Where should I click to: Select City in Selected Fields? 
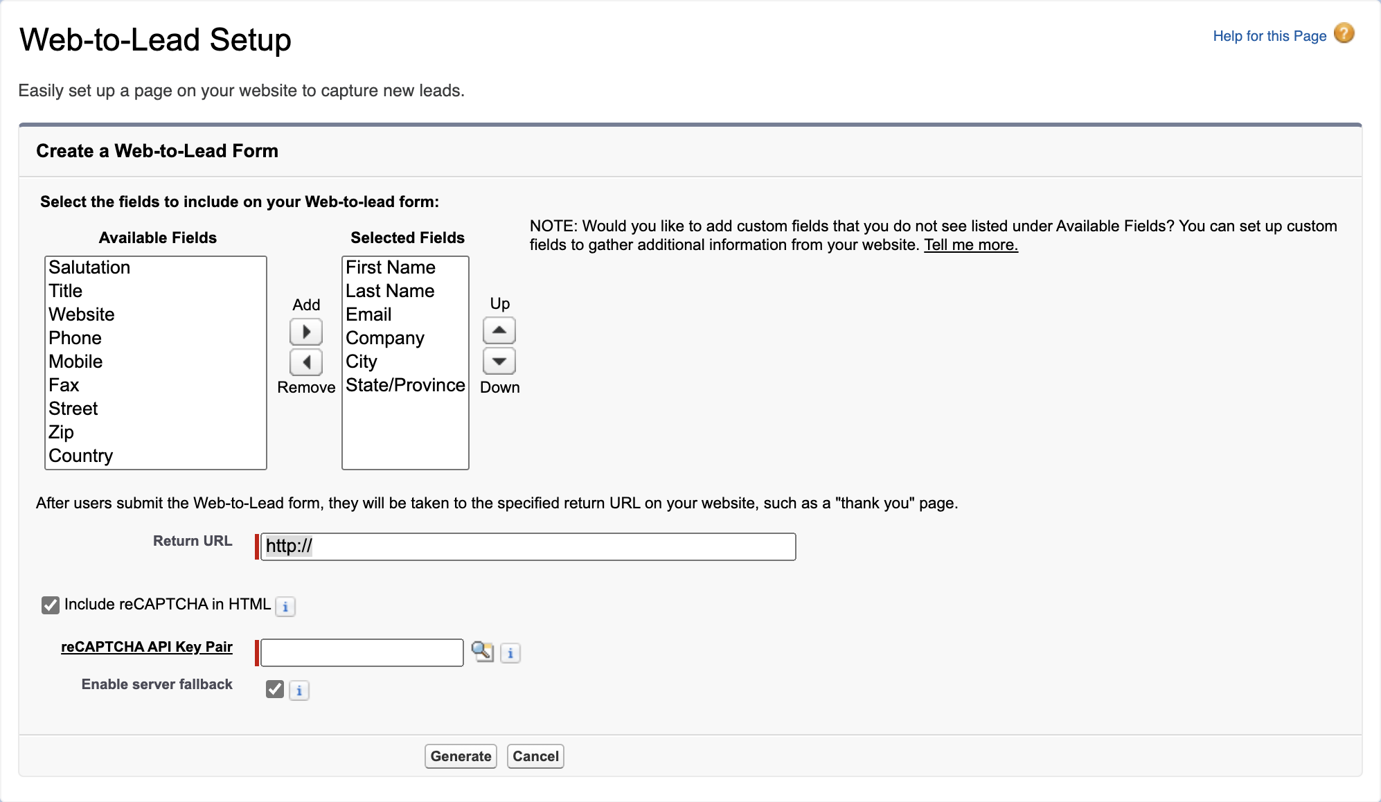coord(405,362)
